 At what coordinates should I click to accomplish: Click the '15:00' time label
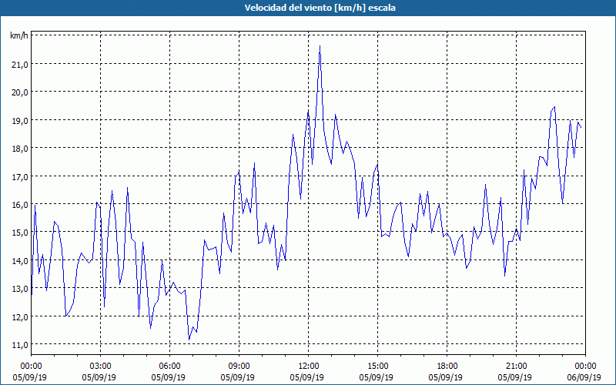point(377,367)
